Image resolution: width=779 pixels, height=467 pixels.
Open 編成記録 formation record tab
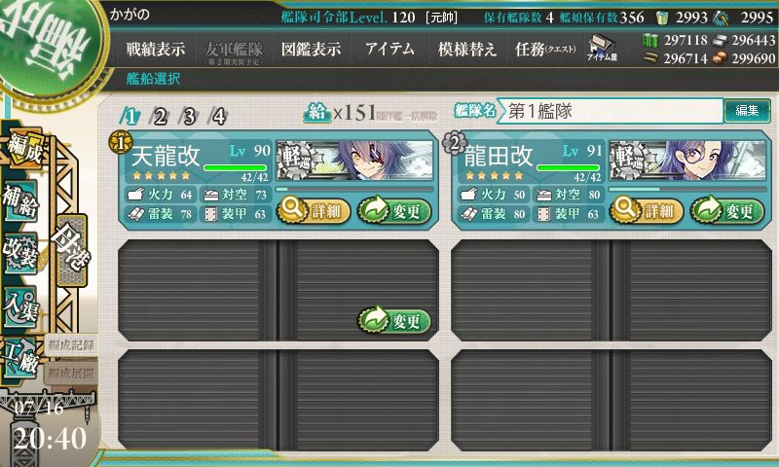click(71, 345)
